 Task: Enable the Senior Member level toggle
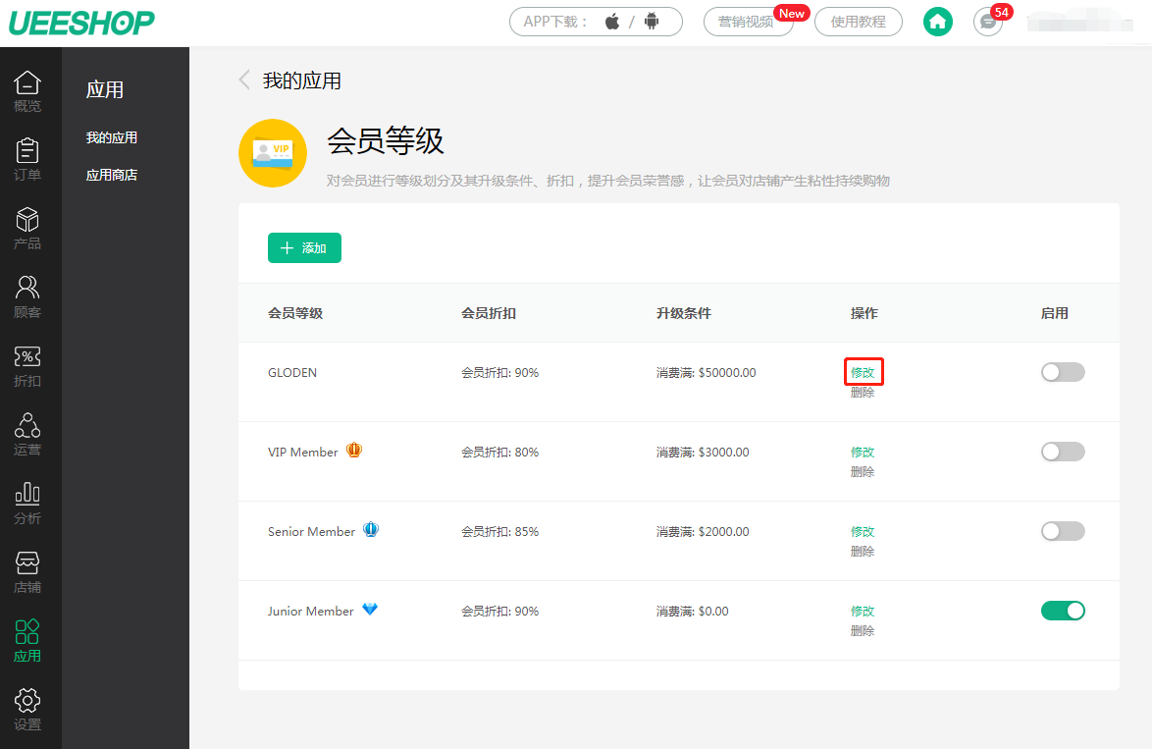1063,531
